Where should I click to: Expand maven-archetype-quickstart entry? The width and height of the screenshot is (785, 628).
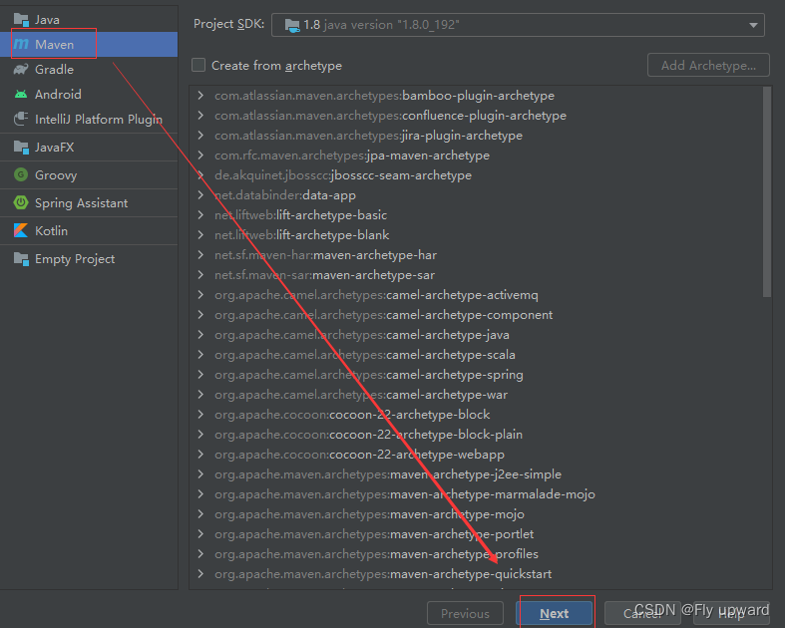pos(200,573)
